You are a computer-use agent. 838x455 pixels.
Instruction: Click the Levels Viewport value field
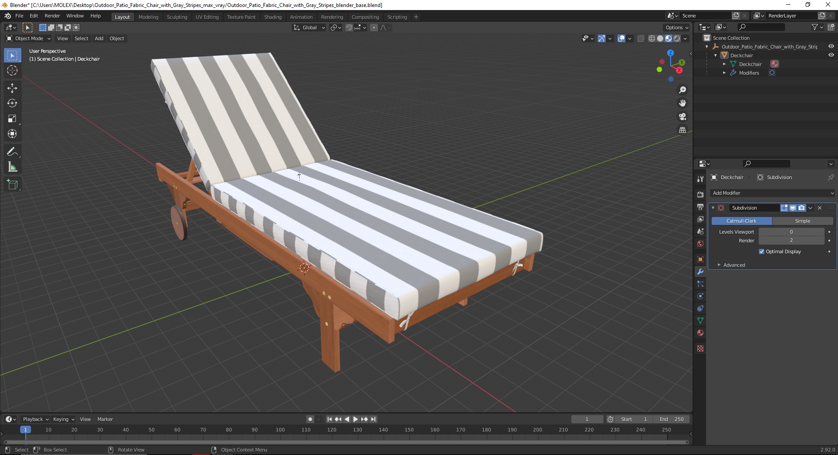click(x=791, y=232)
